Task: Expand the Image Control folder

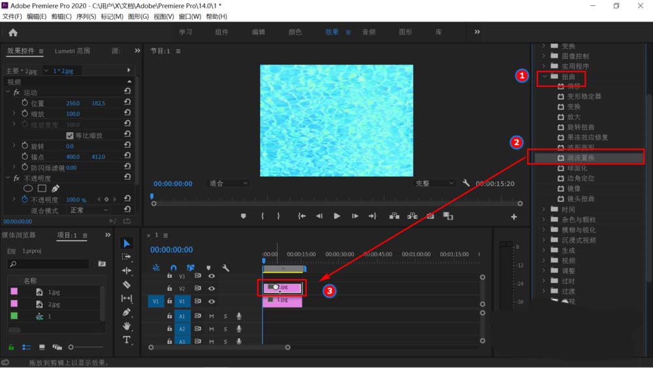Action: tap(543, 56)
